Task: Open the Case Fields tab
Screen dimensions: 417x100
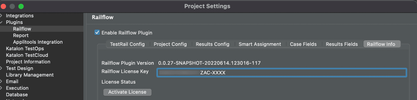Action: pyautogui.click(x=303, y=44)
